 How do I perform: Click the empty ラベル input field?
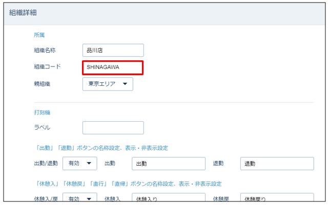click(x=113, y=127)
